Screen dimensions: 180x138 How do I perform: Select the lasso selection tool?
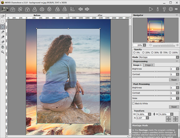click(3, 16)
